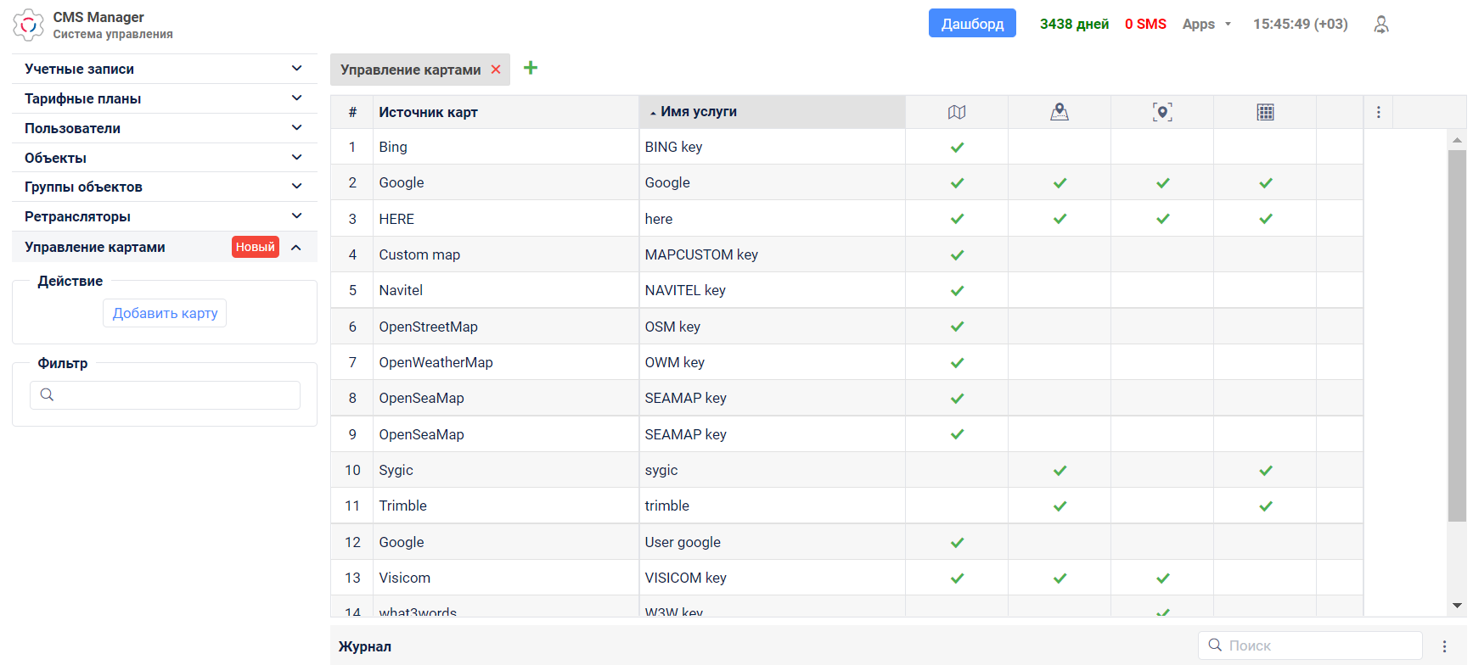Toggle Visicom geocoding checkmark

(x=1162, y=578)
